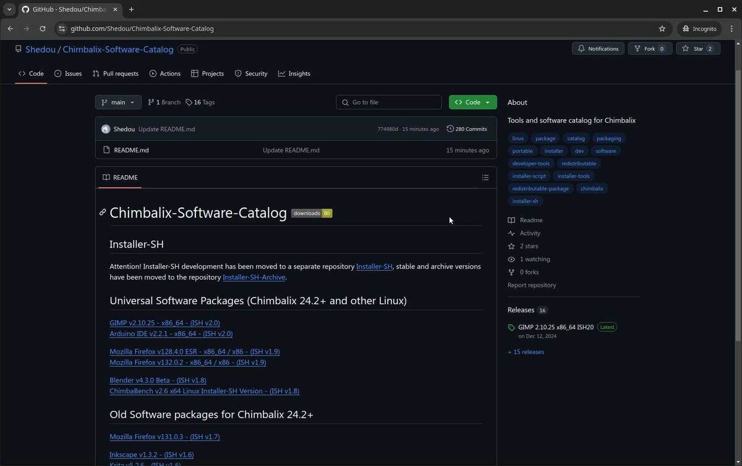Open commit hash 774980d
The image size is (742, 466).
(x=388, y=129)
